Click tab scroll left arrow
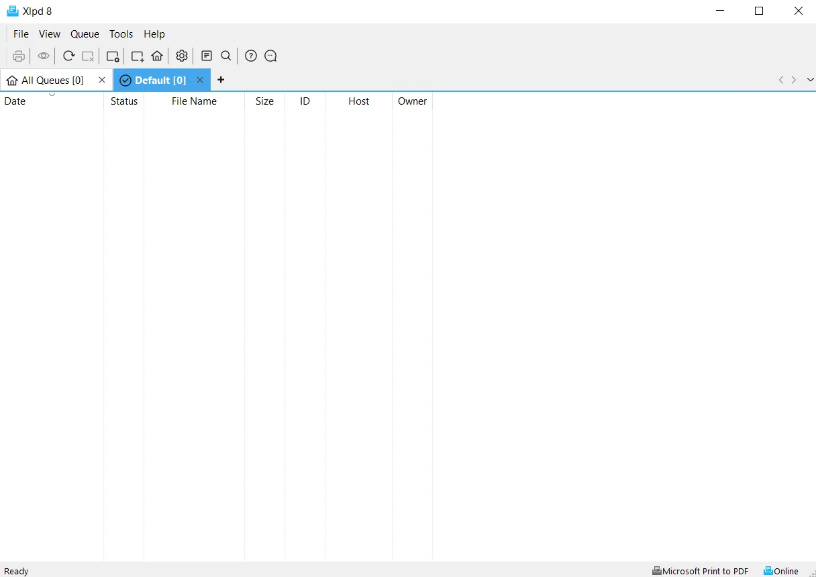This screenshot has width=816, height=577. click(781, 80)
